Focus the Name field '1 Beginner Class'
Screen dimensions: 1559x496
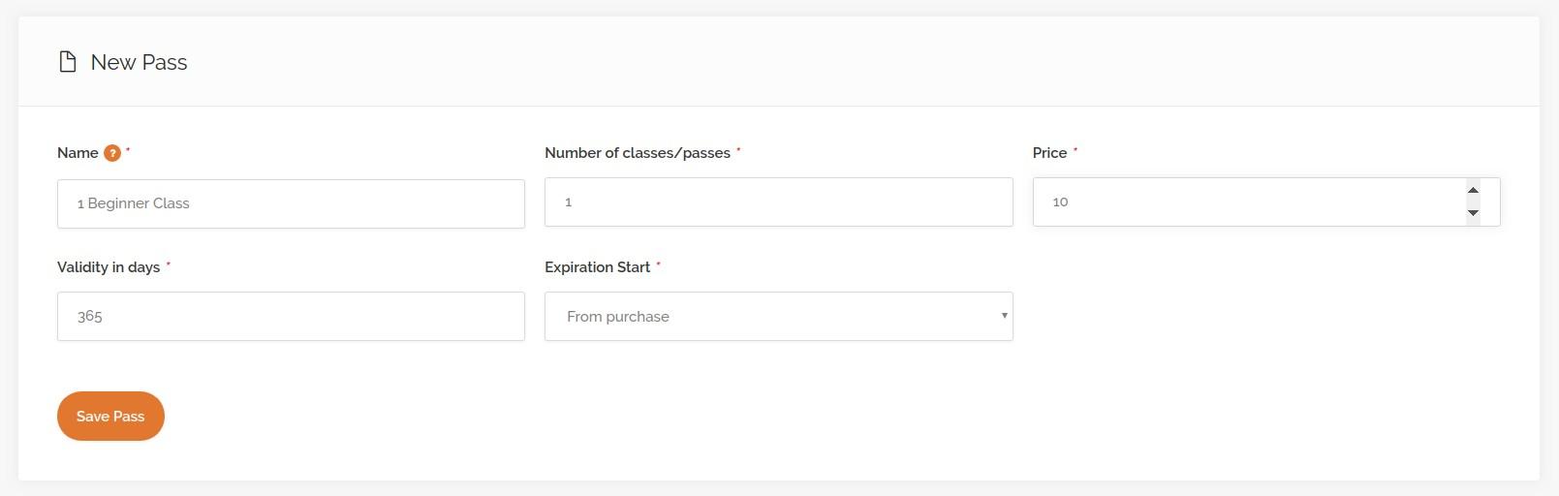tap(291, 203)
